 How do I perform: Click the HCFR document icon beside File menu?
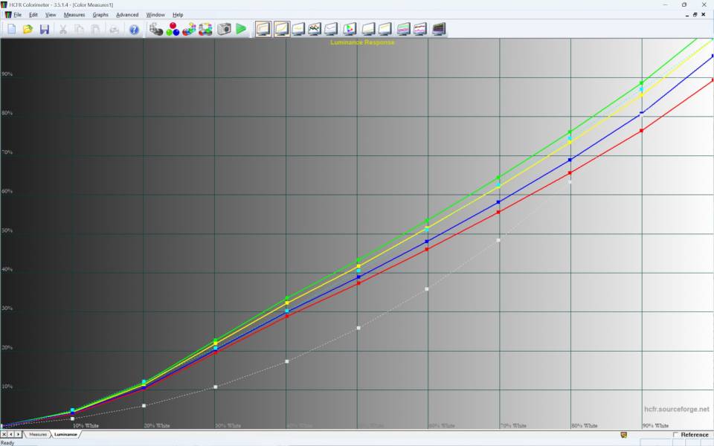pyautogui.click(x=7, y=15)
